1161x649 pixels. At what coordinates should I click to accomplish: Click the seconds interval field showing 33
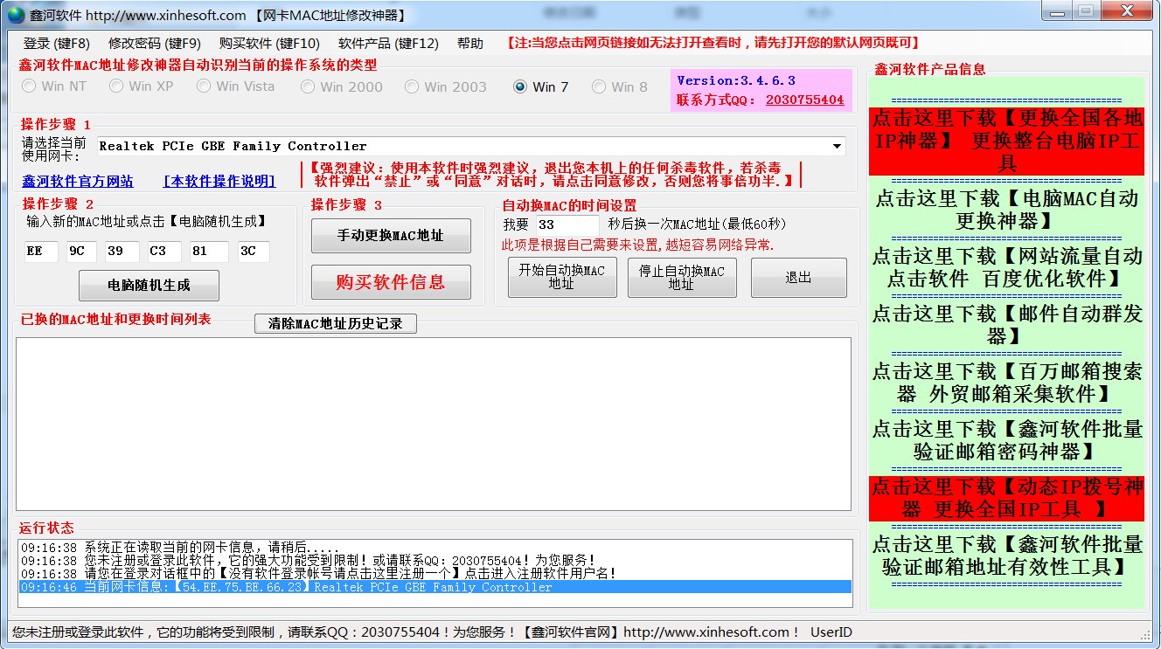pyautogui.click(x=567, y=224)
